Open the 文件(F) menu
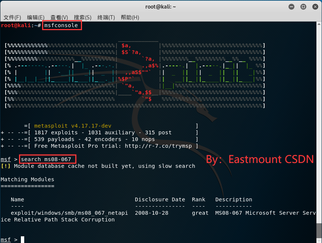Screen dimensions: 322x243 pos(12,17)
